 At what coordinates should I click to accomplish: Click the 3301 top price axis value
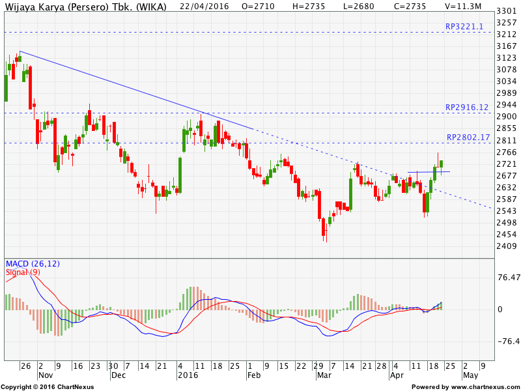(x=507, y=11)
